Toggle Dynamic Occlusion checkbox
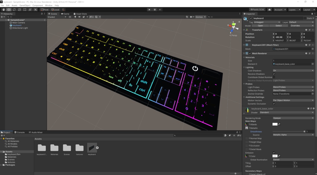The height and width of the screenshot is (175, 317). point(274,103)
